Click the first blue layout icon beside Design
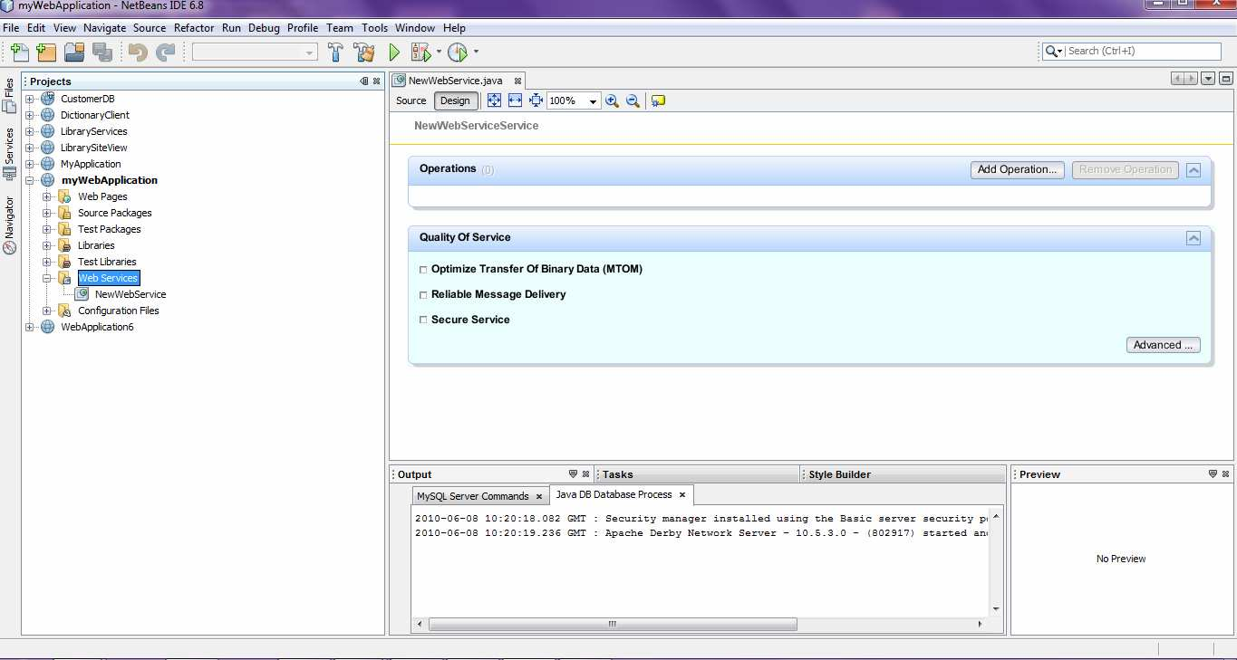This screenshot has height=660, width=1237. coord(494,100)
